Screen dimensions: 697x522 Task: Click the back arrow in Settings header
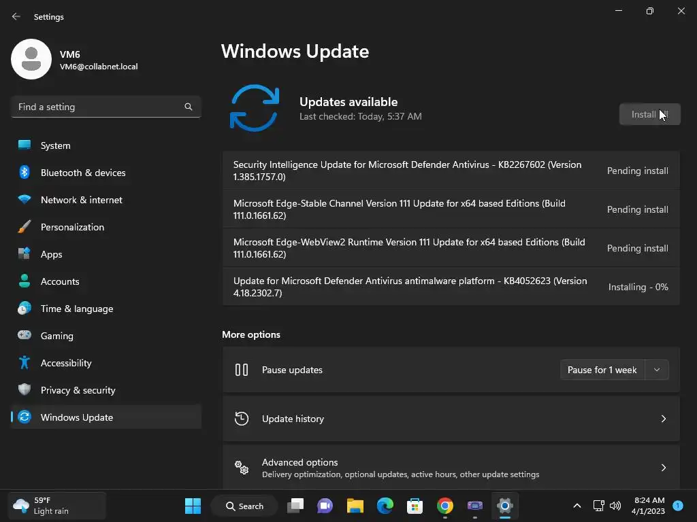16,16
